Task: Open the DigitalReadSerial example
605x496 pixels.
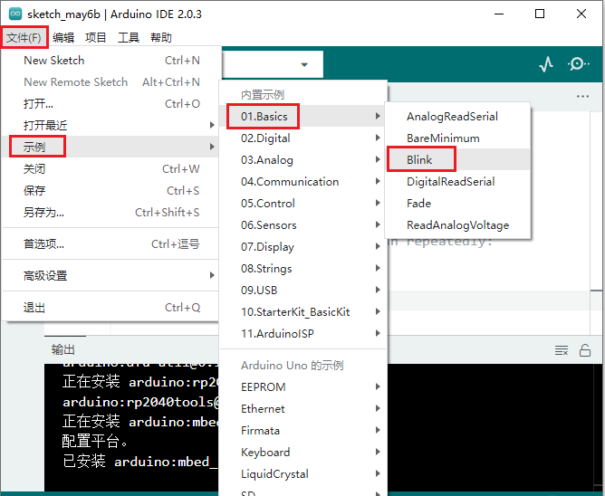Action: coord(458,181)
